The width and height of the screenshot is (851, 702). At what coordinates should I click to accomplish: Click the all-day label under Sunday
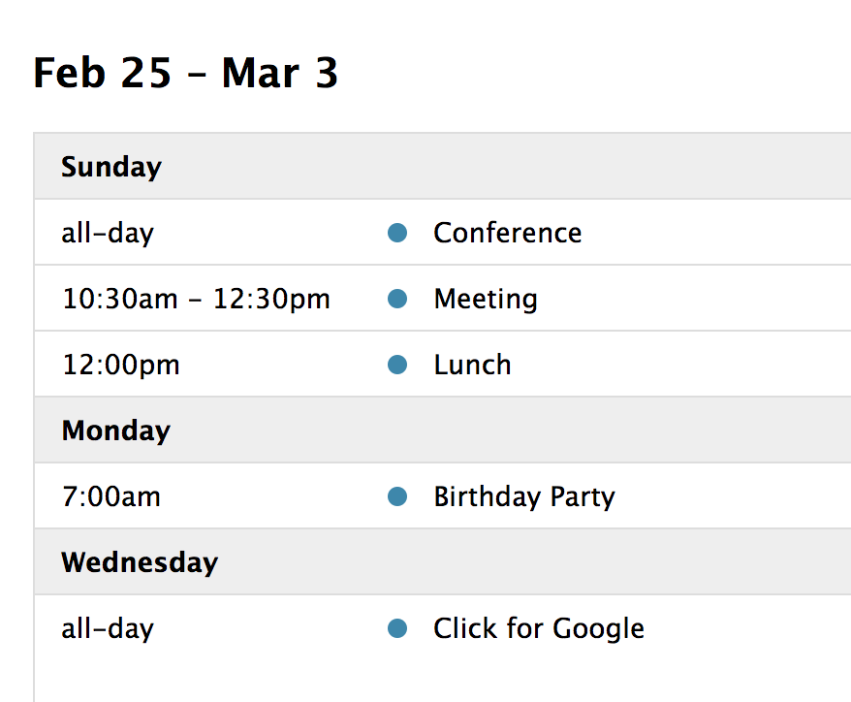click(x=107, y=233)
